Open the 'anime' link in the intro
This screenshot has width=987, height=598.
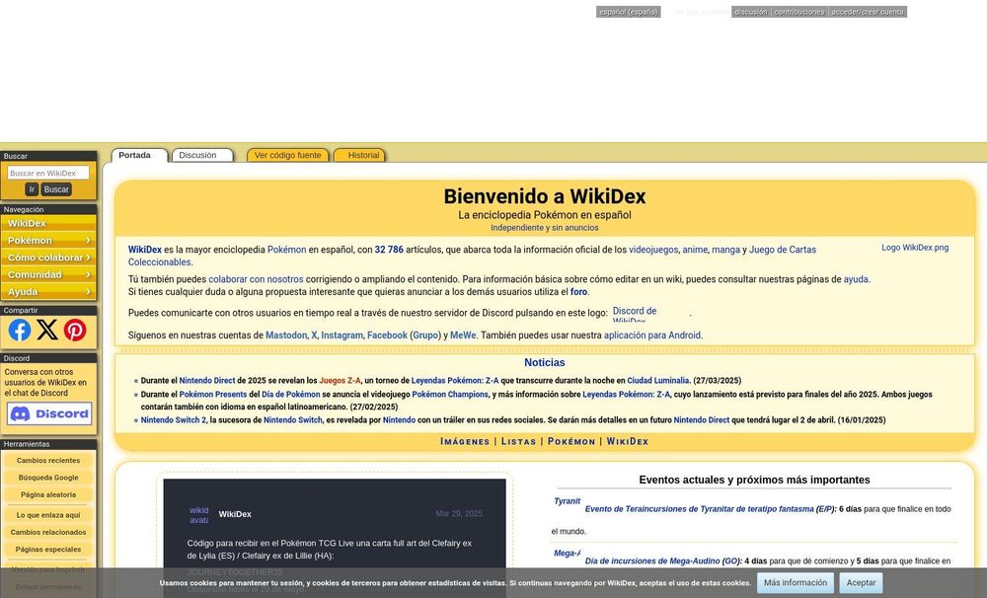pos(695,250)
